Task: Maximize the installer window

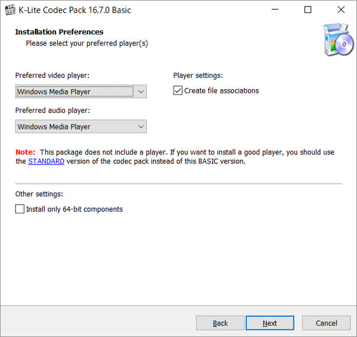Action: (x=308, y=10)
